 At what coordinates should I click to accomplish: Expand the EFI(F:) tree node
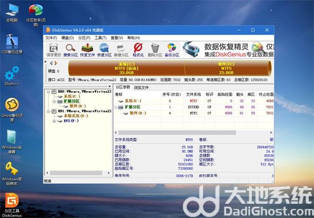click(54, 121)
